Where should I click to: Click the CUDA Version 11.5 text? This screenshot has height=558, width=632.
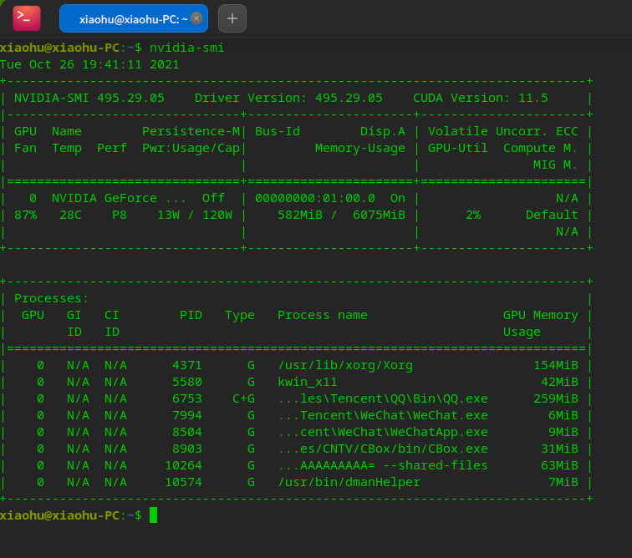[480, 98]
